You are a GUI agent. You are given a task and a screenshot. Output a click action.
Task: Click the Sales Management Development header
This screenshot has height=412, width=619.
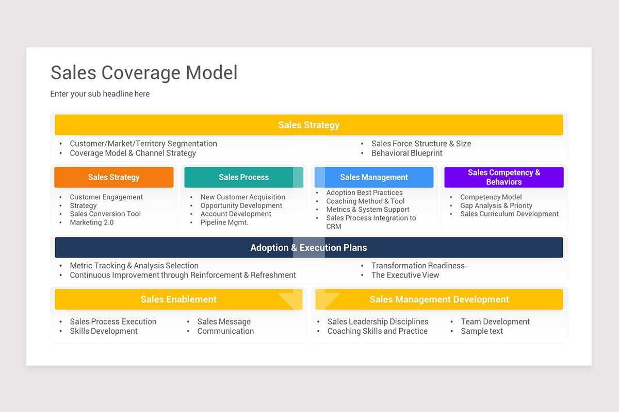click(438, 299)
